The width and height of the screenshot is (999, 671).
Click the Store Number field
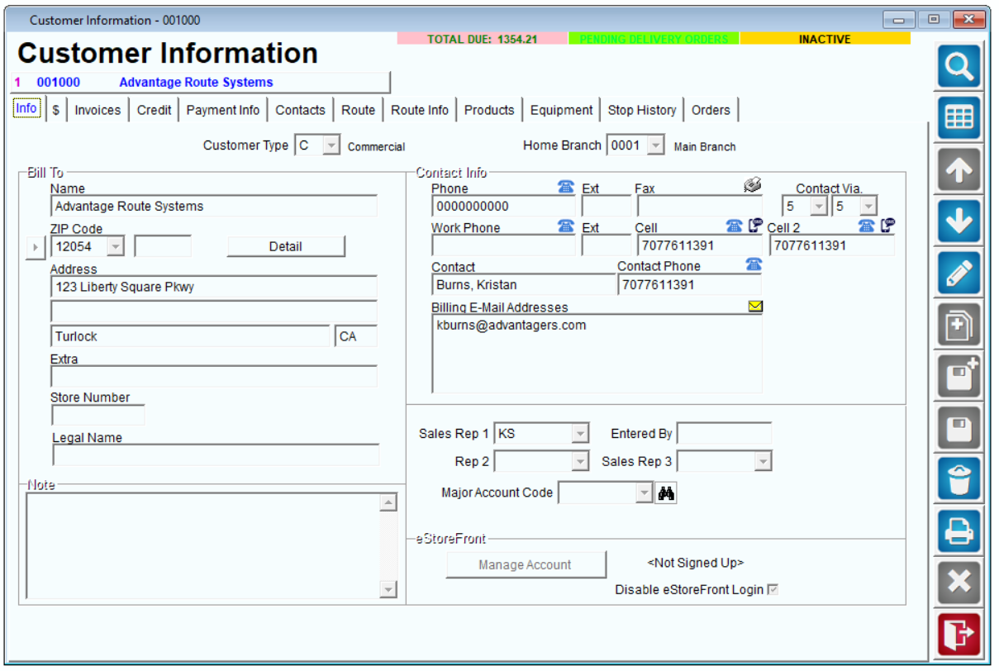tap(98, 415)
